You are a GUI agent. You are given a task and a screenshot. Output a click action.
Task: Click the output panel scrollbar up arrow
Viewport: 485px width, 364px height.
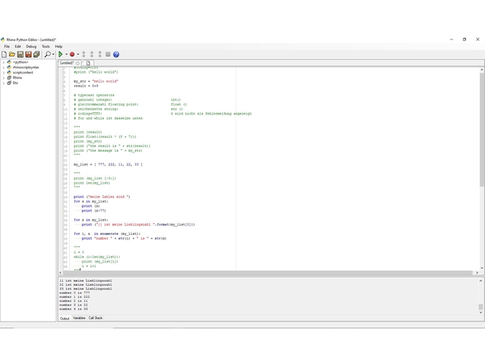(x=480, y=281)
